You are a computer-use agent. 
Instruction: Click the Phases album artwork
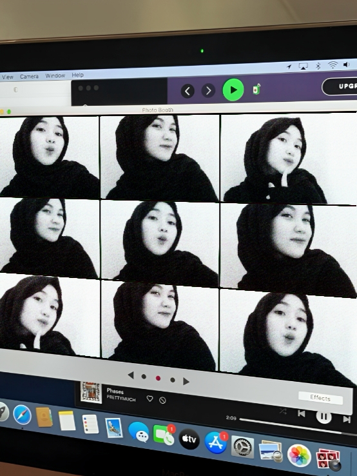[x=91, y=392]
